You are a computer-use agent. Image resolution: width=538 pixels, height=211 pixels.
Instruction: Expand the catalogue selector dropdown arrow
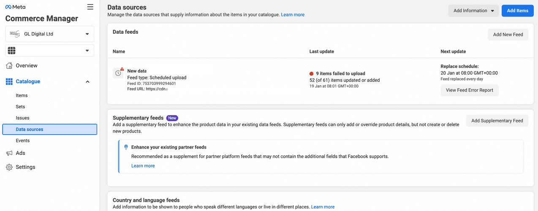pos(87,51)
